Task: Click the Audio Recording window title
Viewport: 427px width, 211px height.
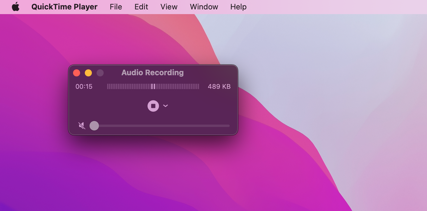Action: pyautogui.click(x=152, y=73)
